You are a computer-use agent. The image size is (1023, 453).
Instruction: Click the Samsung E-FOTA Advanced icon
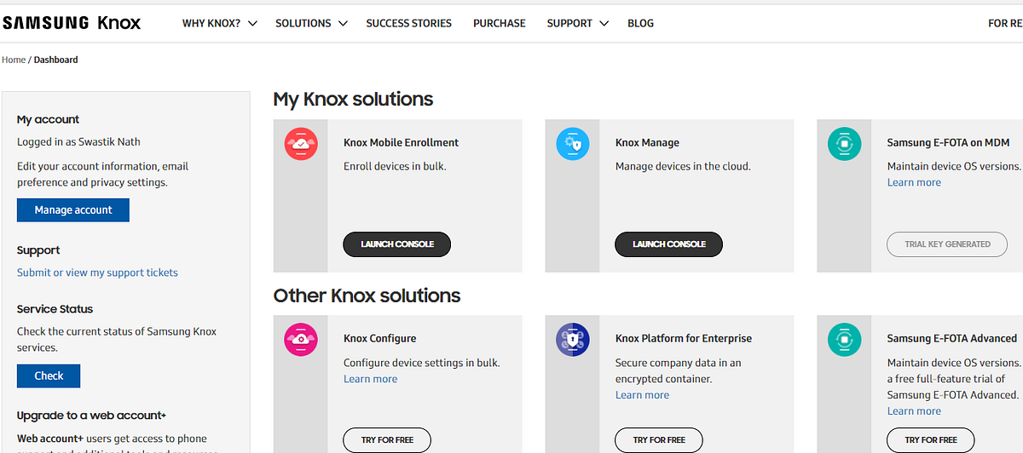pyautogui.click(x=844, y=340)
